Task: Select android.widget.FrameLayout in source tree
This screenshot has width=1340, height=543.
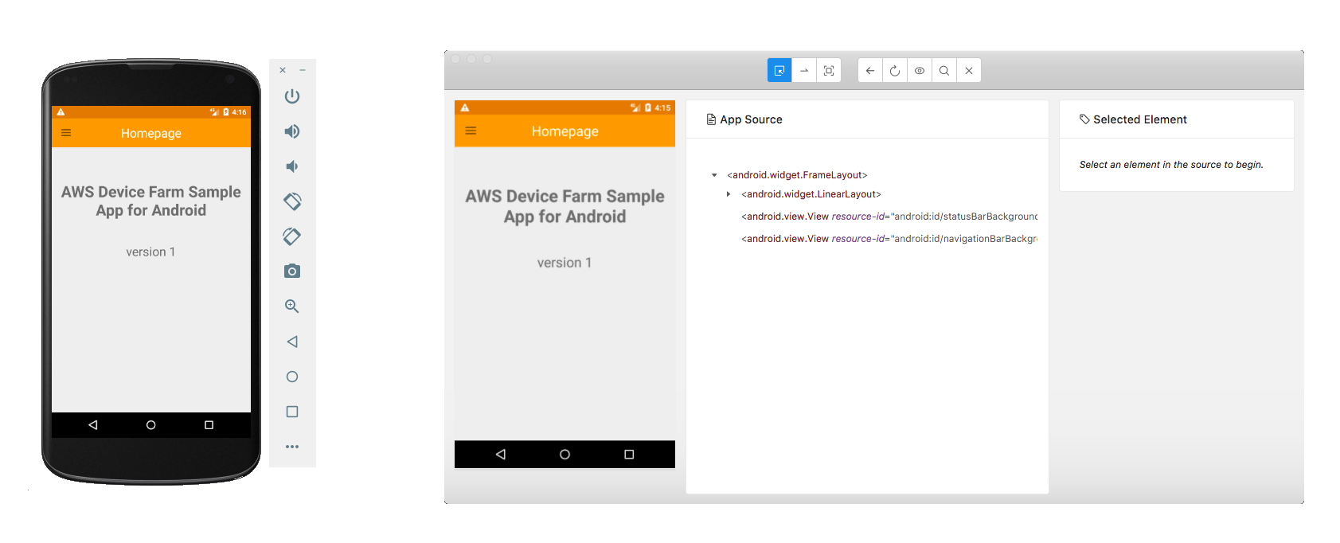Action: tap(797, 175)
